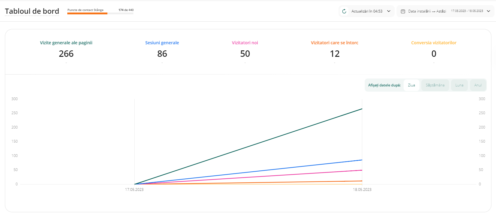Select the Conversia vizitatorilor metric
Viewport: 496px width, 215px height.
tap(434, 43)
